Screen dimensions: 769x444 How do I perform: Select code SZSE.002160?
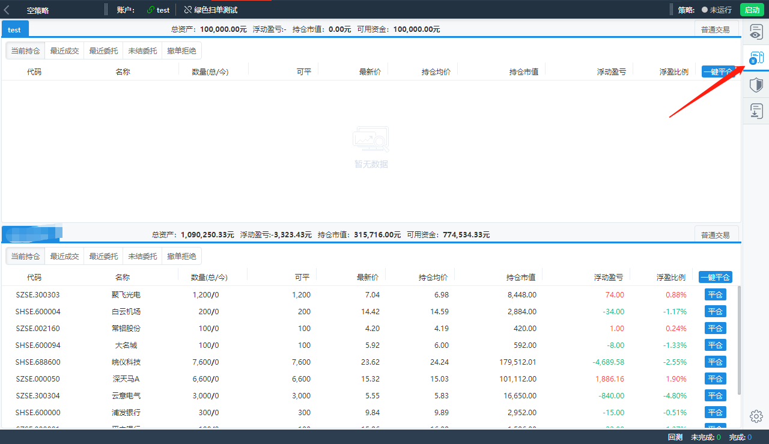pos(38,329)
